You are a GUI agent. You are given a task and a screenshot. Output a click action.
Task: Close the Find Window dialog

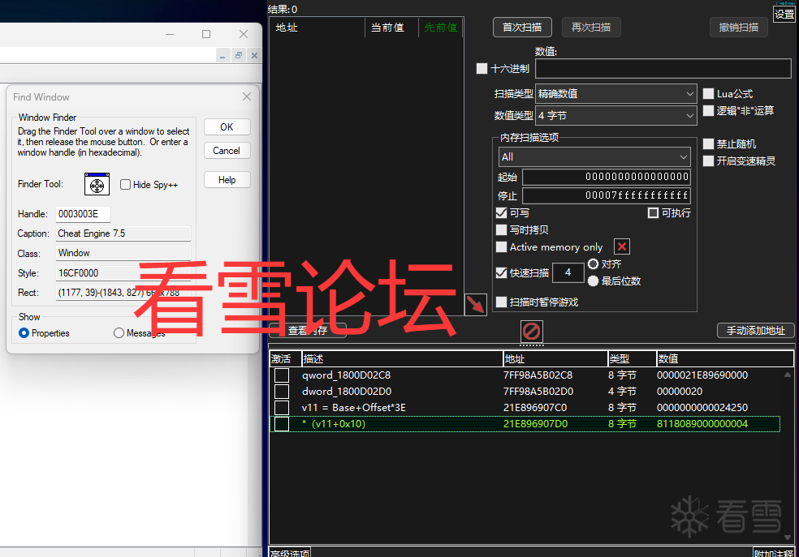click(247, 96)
